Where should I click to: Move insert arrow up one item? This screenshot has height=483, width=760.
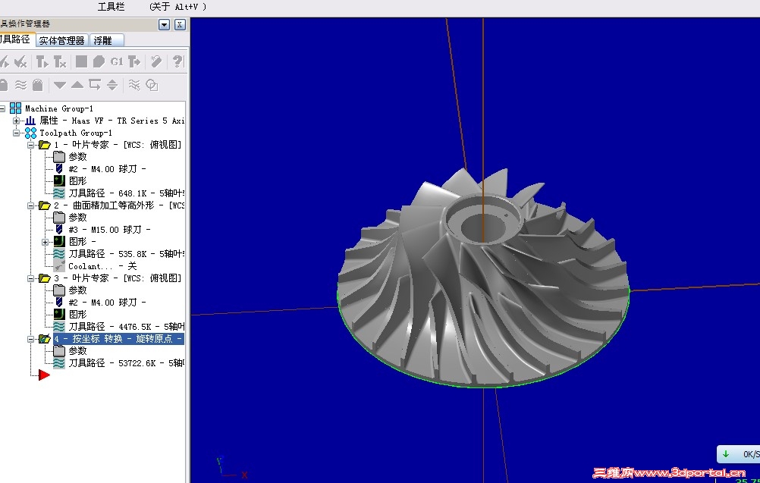[77, 85]
